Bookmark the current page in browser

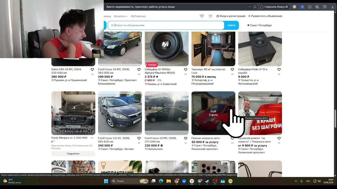pyautogui.click(x=255, y=7)
